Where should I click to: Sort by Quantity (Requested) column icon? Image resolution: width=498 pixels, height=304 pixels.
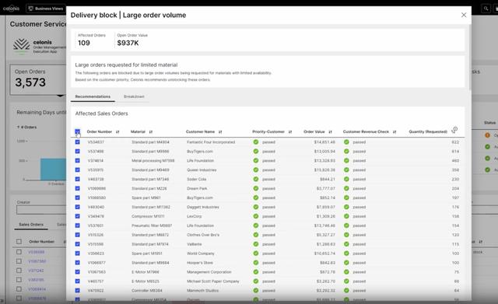453,131
